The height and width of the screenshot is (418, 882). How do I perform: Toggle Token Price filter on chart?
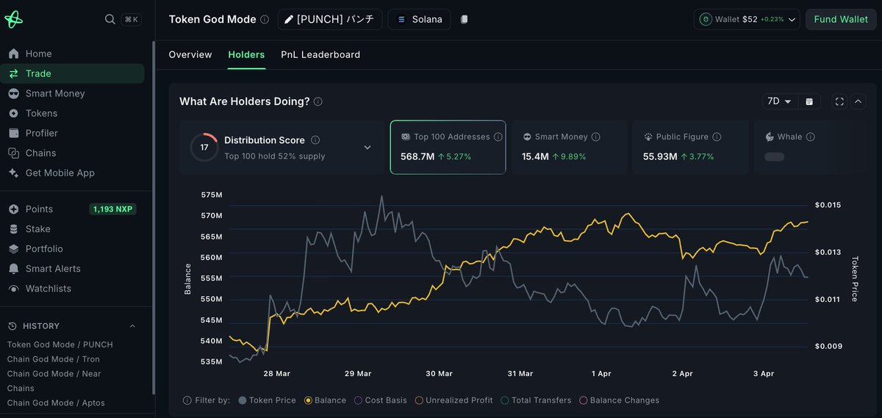(243, 400)
